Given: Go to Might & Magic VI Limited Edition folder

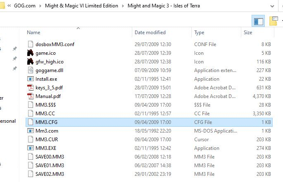Looking at the screenshot, I should point(81,6).
